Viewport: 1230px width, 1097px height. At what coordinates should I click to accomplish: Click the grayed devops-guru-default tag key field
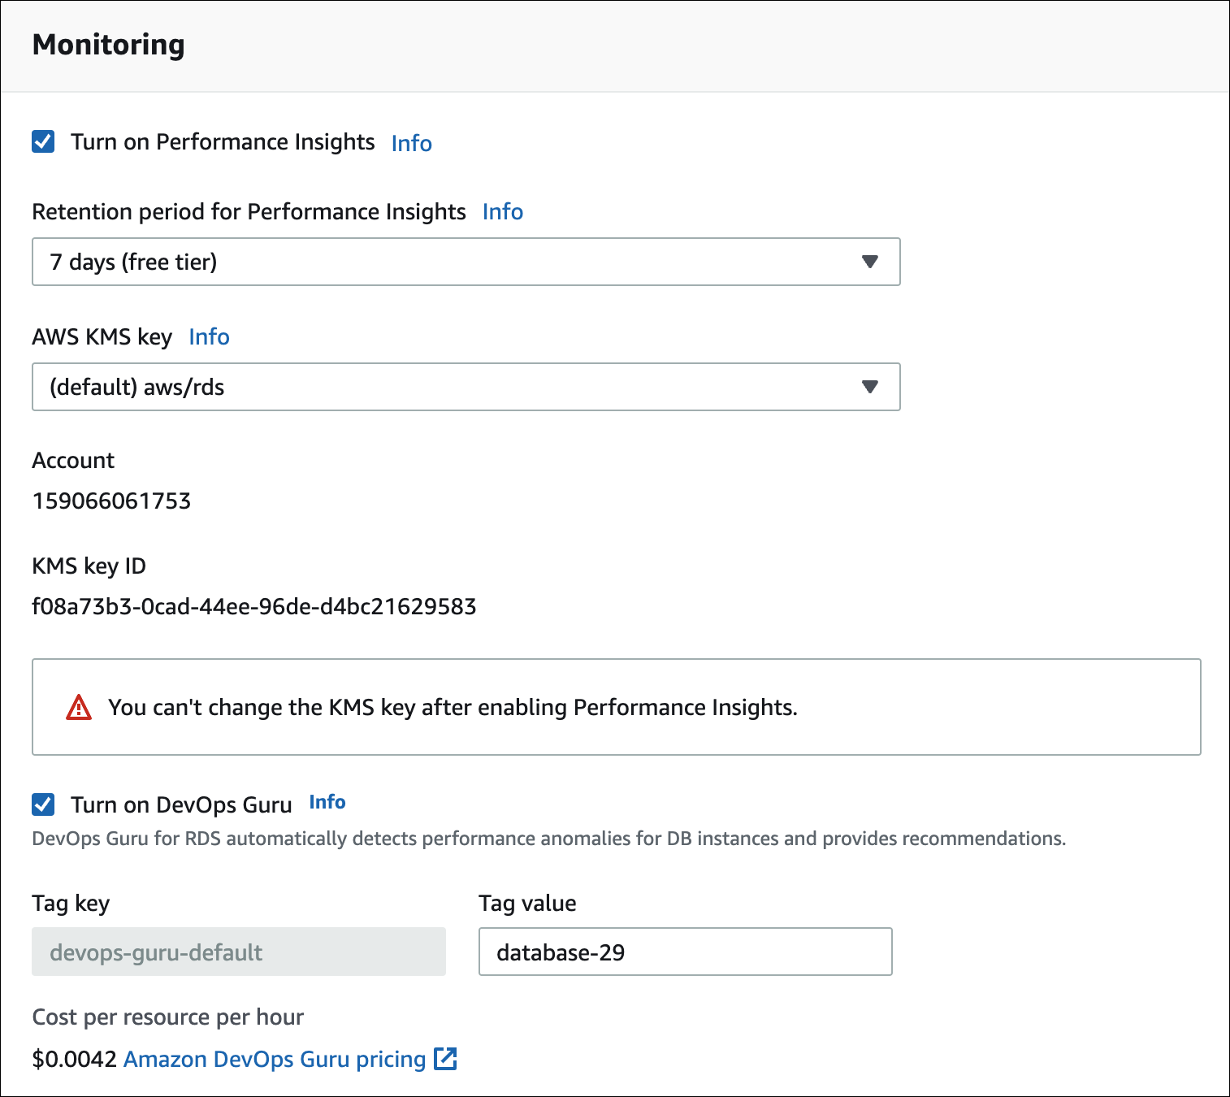coord(238,952)
